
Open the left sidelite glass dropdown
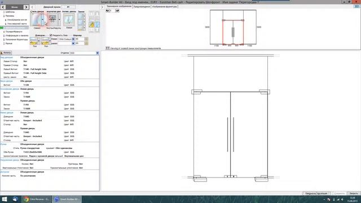coord(73,39)
